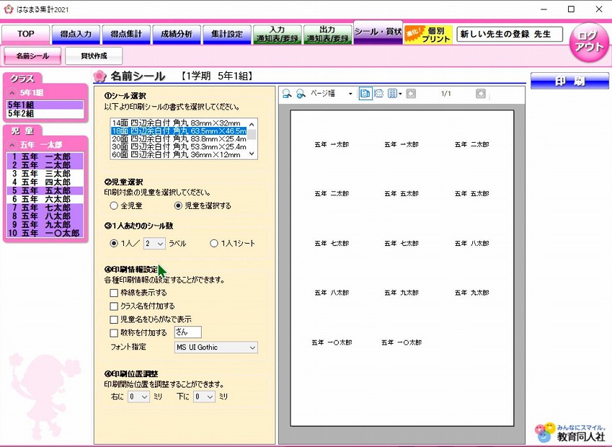Image resolution: width=612 pixels, height=447 pixels.
Task: Select student 3 五年 三太郎
Action: tap(45, 174)
